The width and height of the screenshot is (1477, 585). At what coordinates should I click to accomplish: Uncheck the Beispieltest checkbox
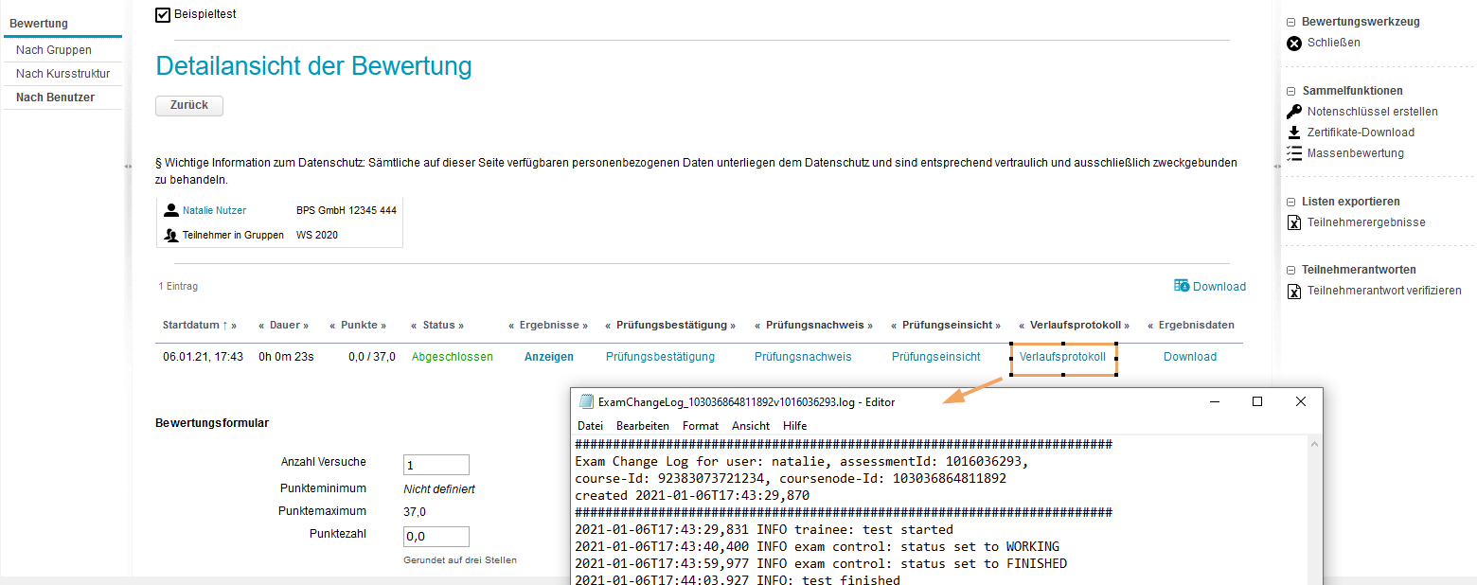tap(161, 14)
